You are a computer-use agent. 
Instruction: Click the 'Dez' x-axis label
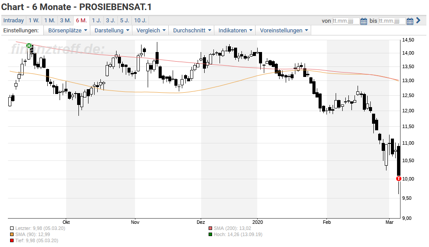[201, 222]
